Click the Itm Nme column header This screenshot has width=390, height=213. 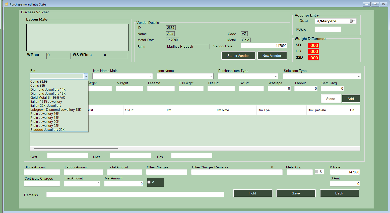(x=235, y=110)
